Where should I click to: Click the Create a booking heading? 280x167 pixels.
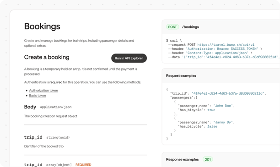coord(47,57)
